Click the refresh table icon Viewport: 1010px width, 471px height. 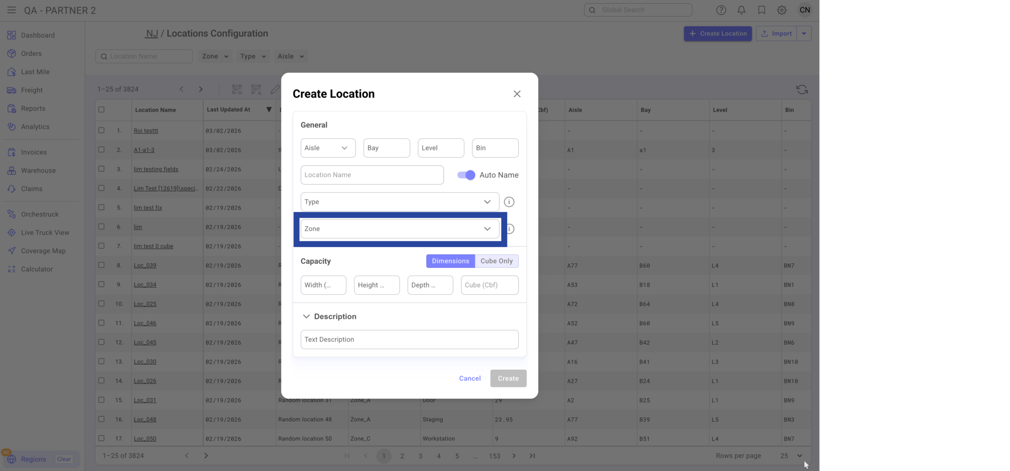(x=802, y=89)
